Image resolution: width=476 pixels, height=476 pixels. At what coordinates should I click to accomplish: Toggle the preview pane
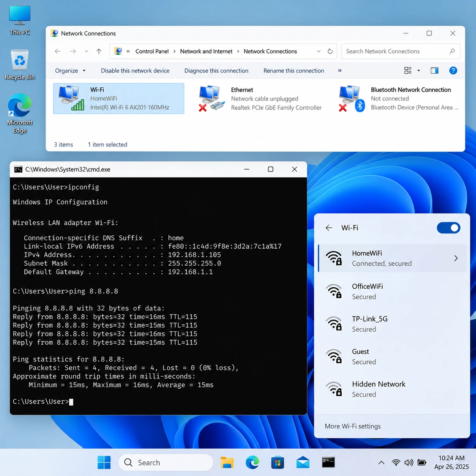click(435, 71)
